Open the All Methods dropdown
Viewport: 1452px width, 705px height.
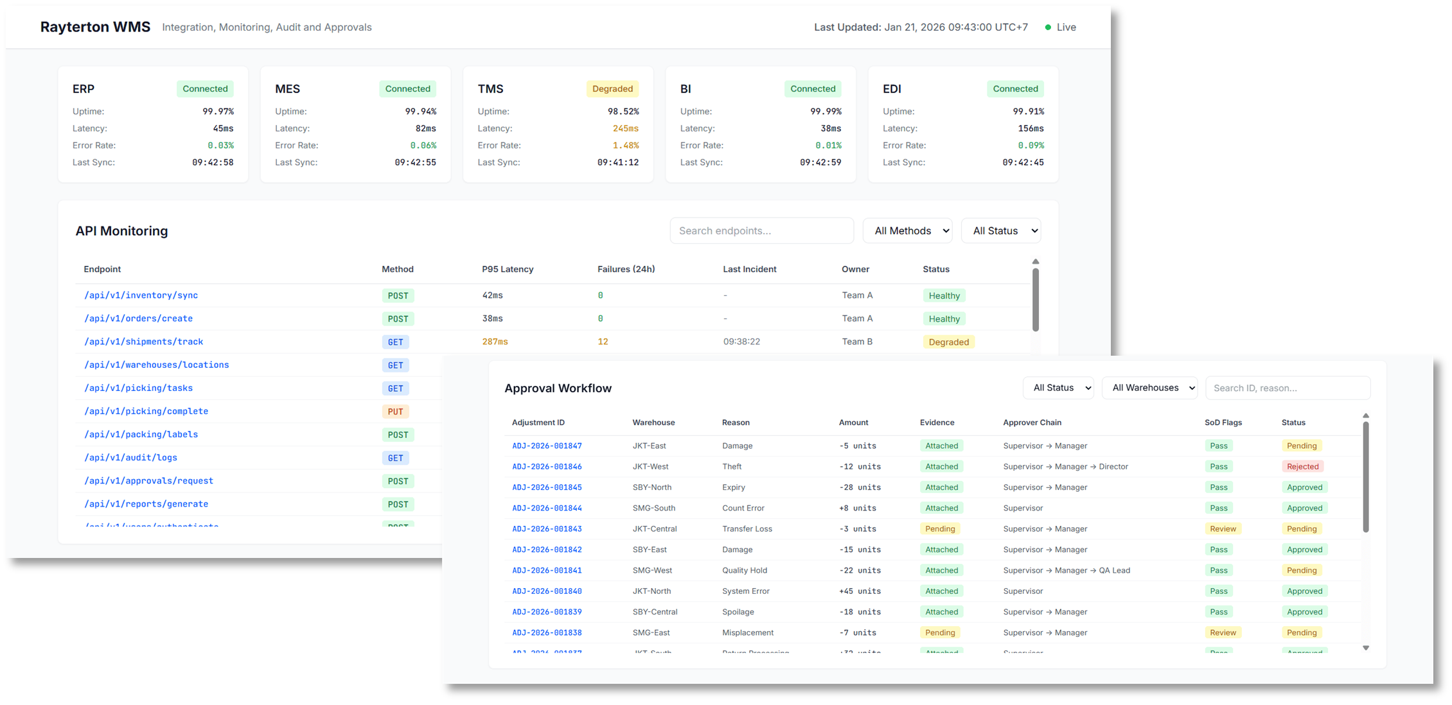pos(907,231)
